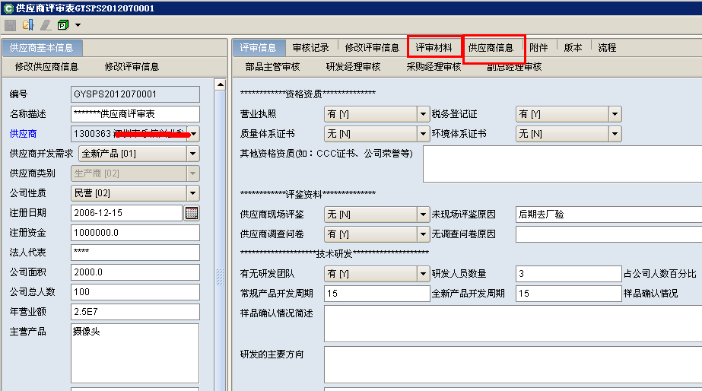Image resolution: width=702 pixels, height=391 pixels.
Task: Click the save disk icon in toolbar
Action: (x=11, y=25)
